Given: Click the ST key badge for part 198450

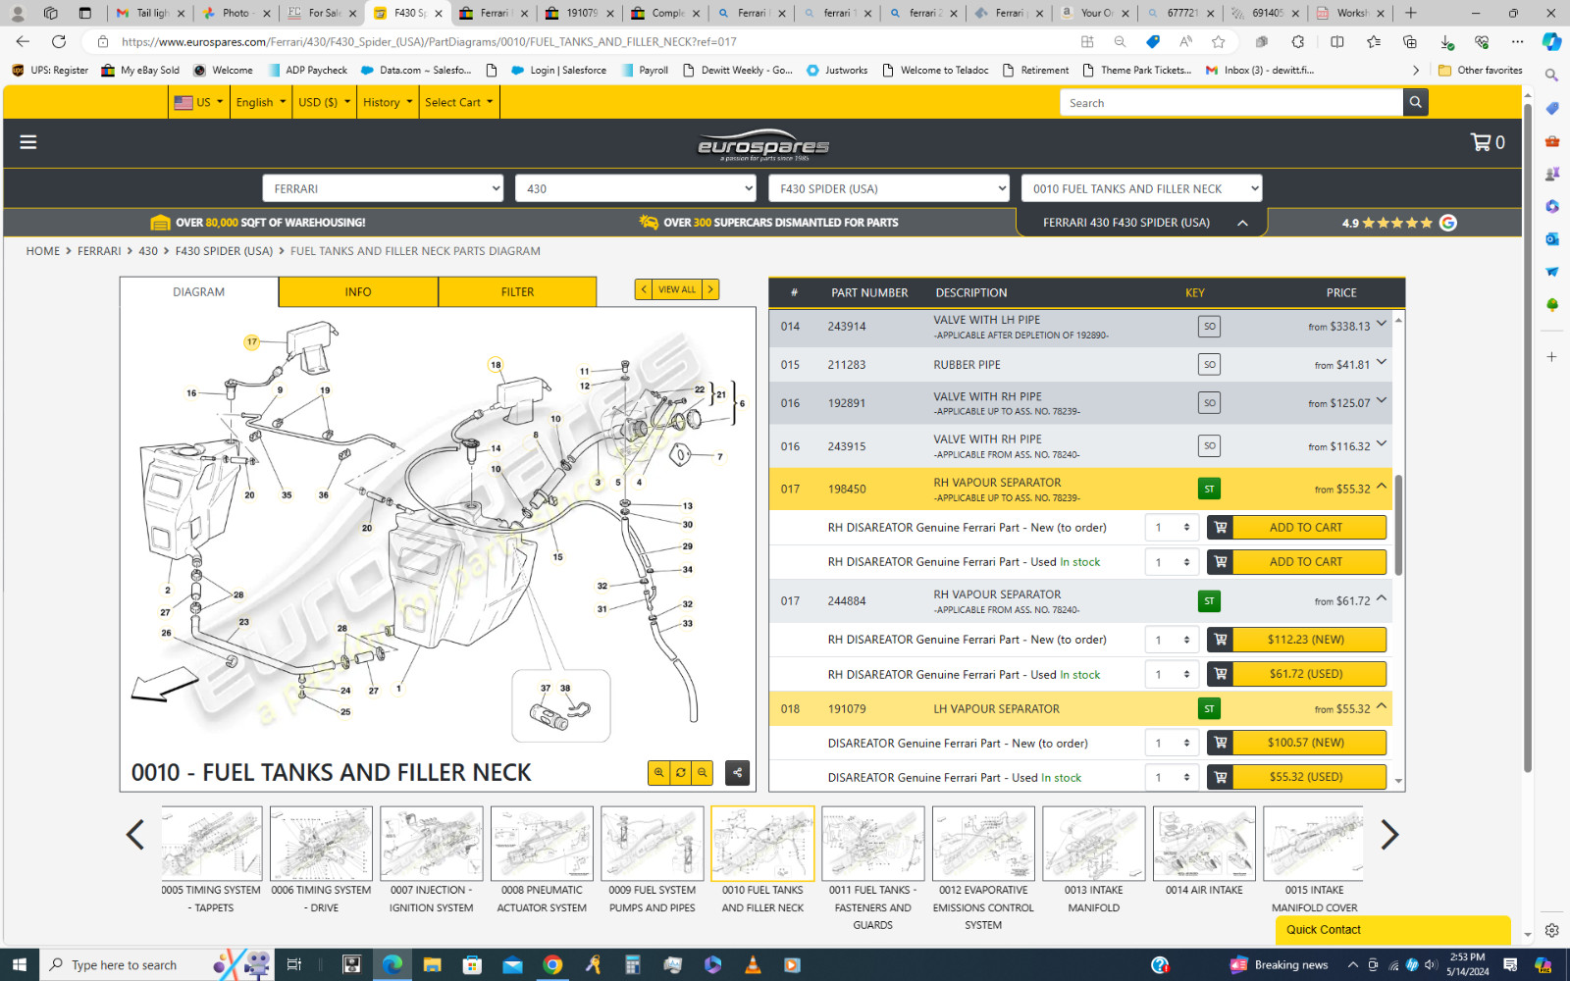Looking at the screenshot, I should [x=1209, y=489].
